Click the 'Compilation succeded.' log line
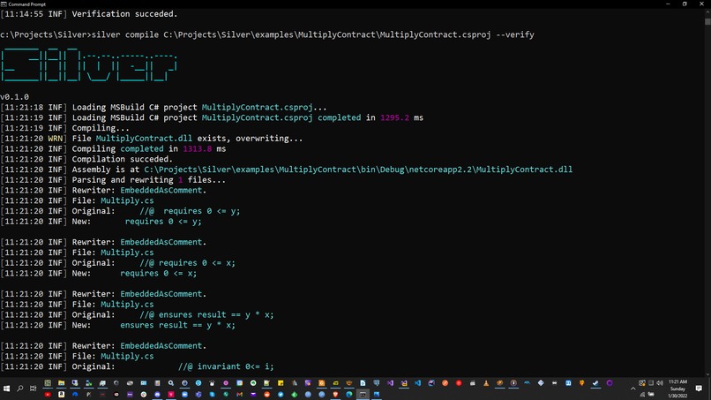The width and height of the screenshot is (711, 400). tap(123, 159)
